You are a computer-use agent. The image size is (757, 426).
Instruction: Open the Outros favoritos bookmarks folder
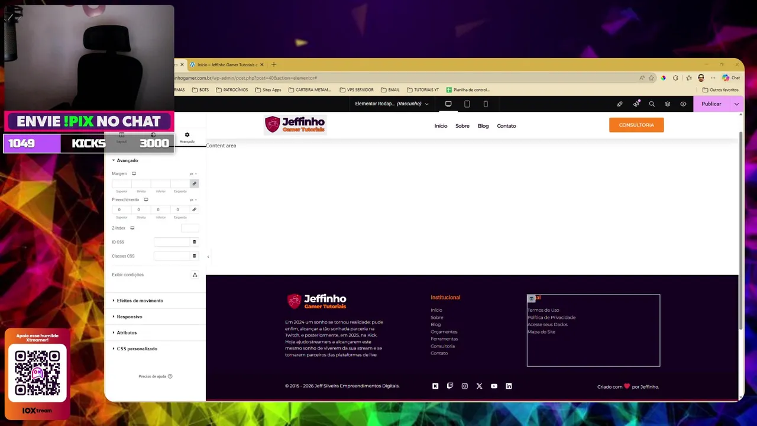720,90
